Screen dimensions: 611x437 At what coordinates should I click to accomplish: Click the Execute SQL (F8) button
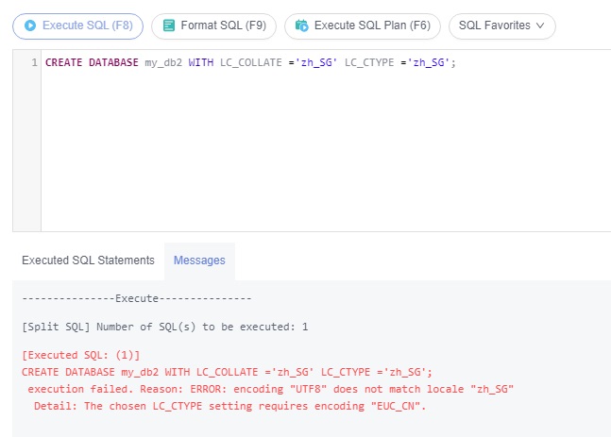78,26
